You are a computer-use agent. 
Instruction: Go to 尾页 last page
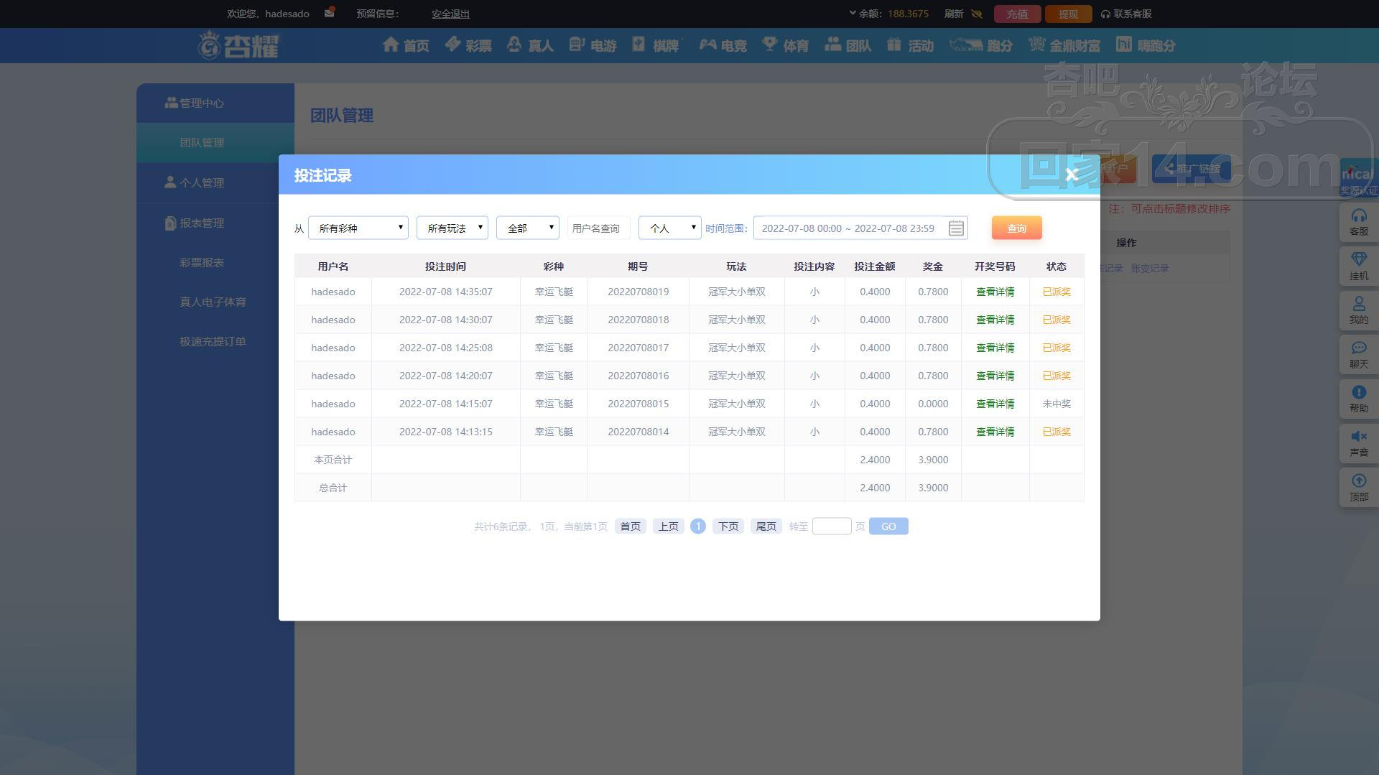766,526
